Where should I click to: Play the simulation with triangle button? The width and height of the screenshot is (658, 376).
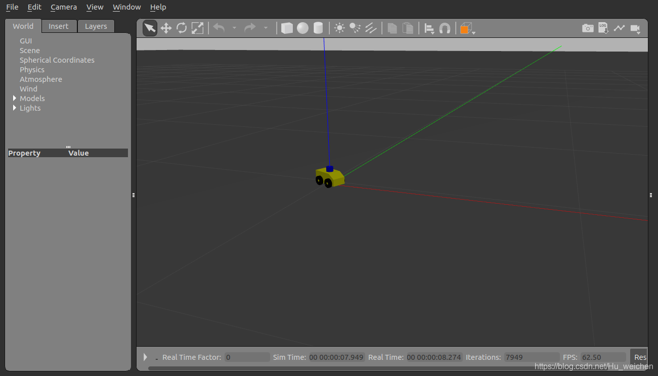coord(145,357)
